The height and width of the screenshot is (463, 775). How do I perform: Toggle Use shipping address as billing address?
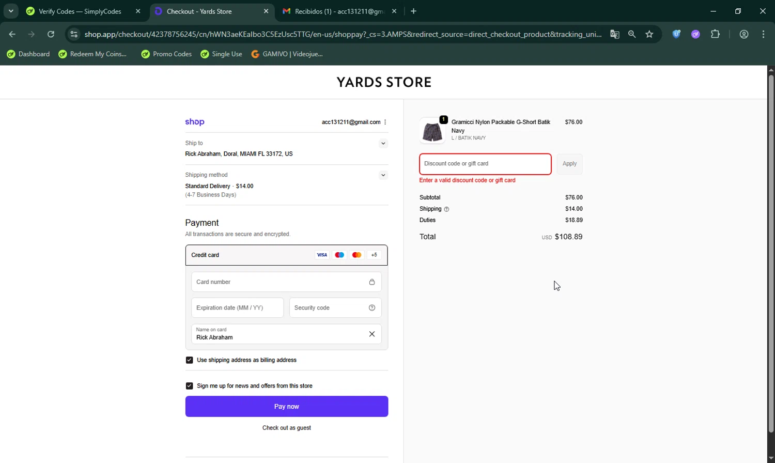189,360
